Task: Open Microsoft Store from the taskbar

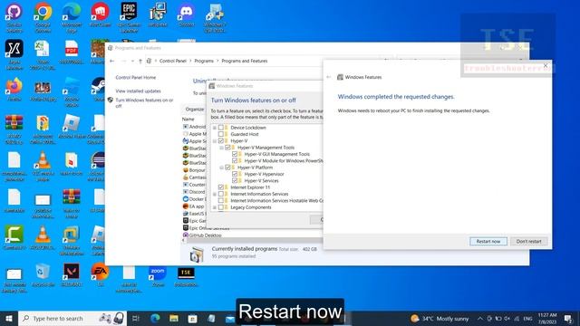Action: [192, 318]
